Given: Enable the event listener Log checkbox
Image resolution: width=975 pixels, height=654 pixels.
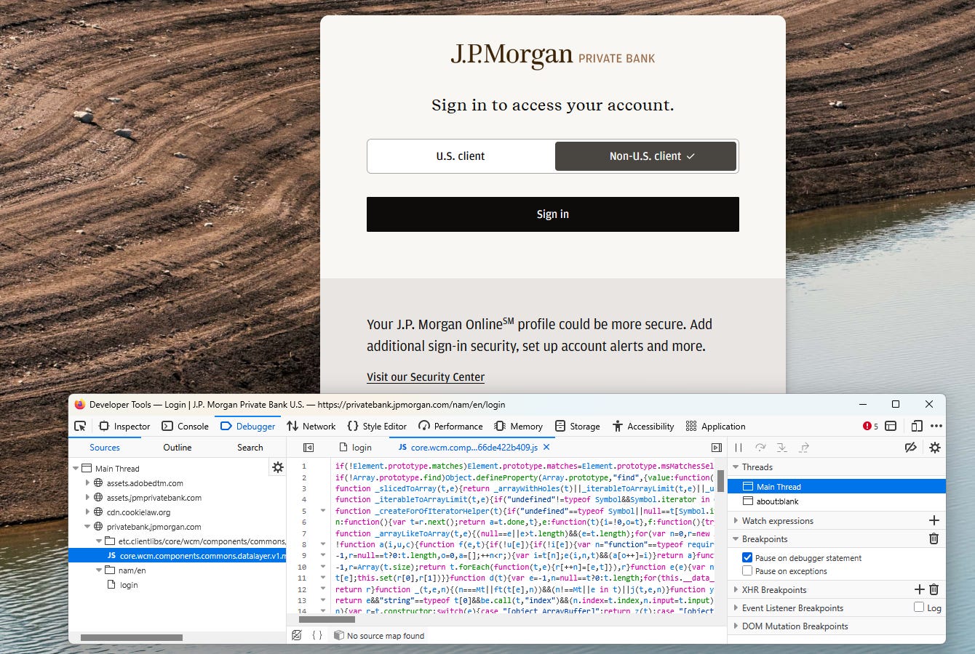Looking at the screenshot, I should (x=919, y=607).
